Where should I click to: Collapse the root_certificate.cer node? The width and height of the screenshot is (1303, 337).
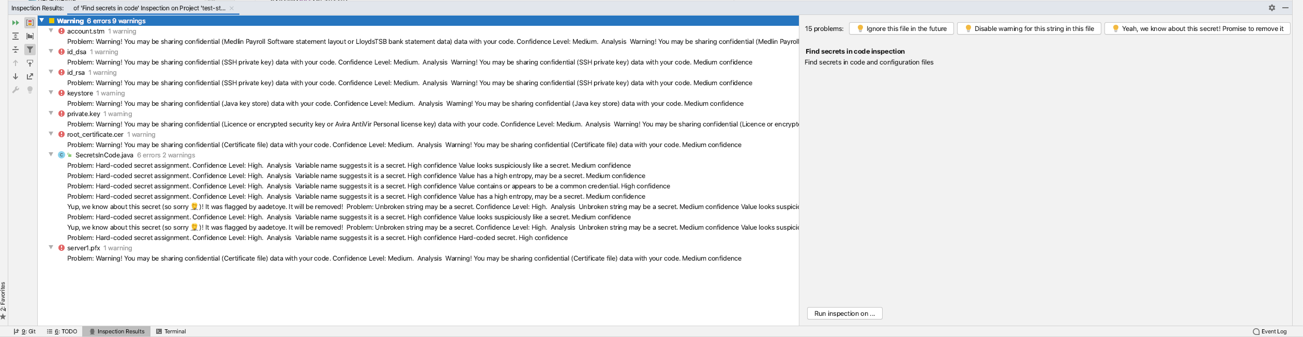pyautogui.click(x=51, y=134)
